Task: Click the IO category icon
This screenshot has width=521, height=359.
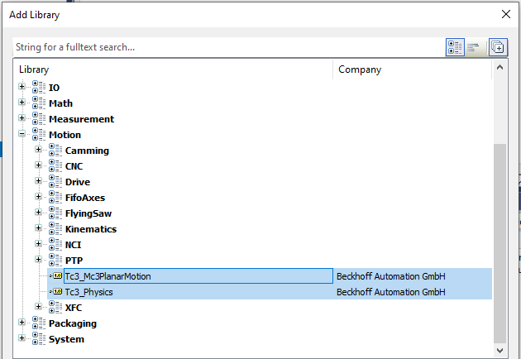Action: tap(39, 88)
